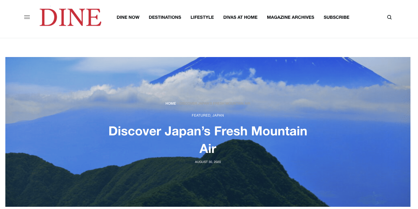Go to the DESTINATIONS section

[x=165, y=17]
